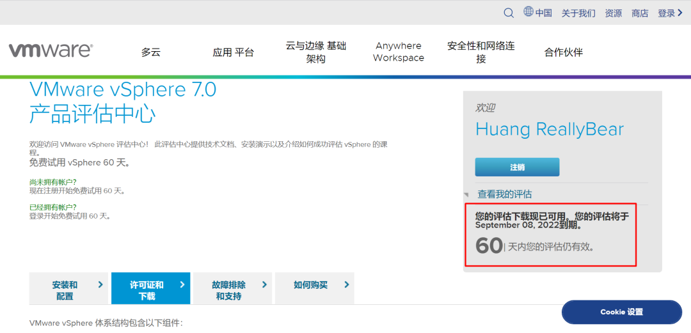
Task: Click the 产品评估中心 heading
Action: point(93,114)
